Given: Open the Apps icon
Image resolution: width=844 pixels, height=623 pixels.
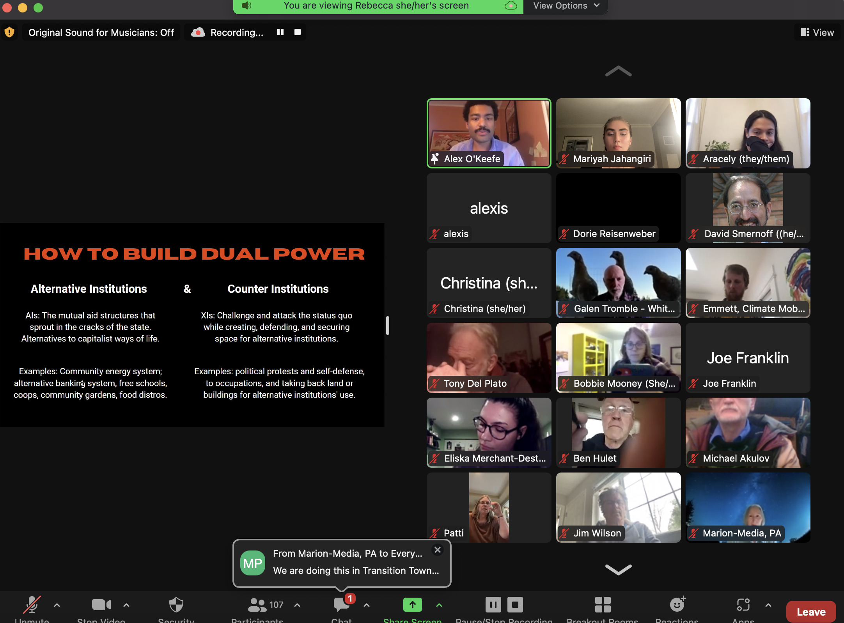Looking at the screenshot, I should [743, 605].
